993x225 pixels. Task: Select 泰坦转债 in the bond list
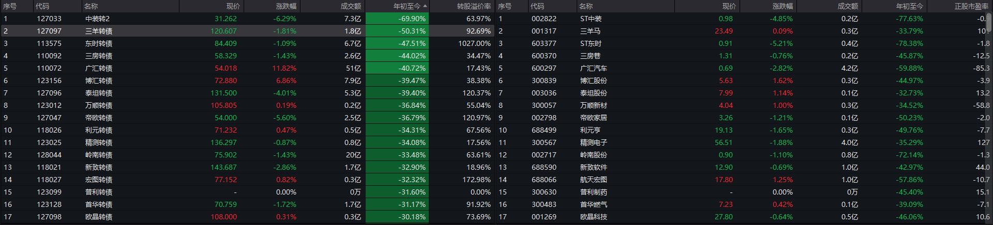99,93
